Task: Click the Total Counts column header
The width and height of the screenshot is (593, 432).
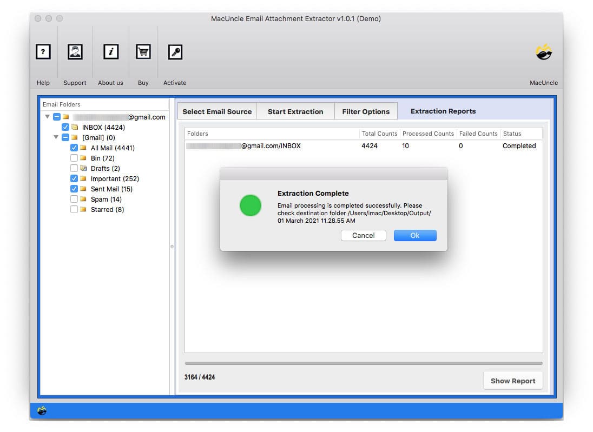Action: pos(379,134)
